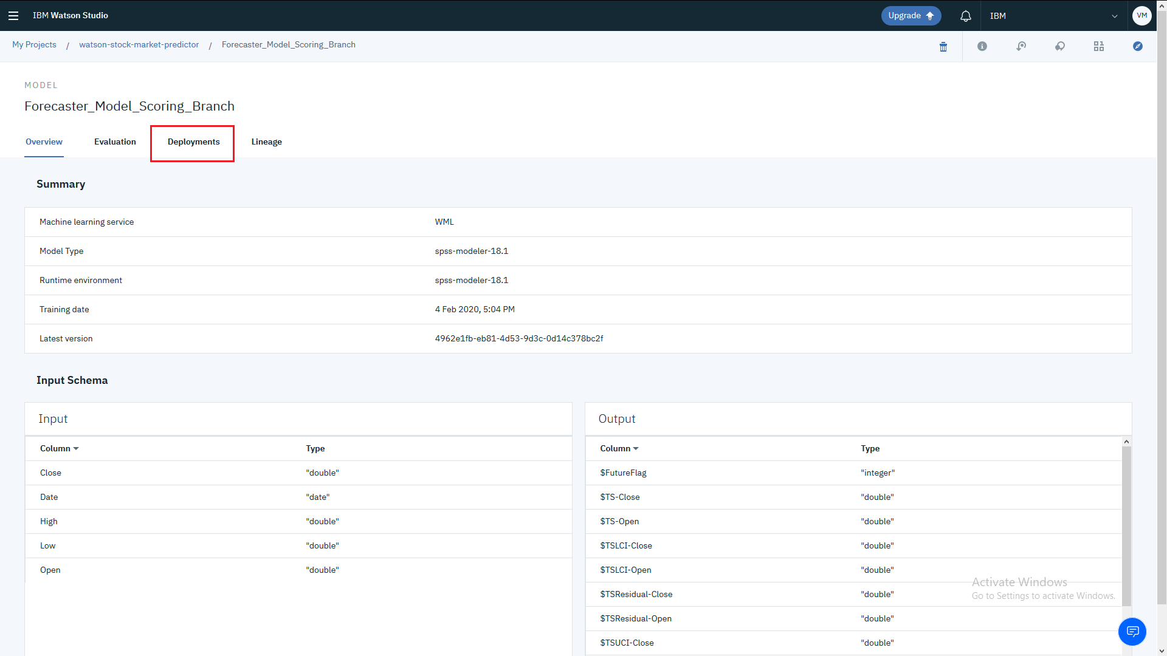Open the compass guide icon
The width and height of the screenshot is (1167, 656).
[1138, 46]
